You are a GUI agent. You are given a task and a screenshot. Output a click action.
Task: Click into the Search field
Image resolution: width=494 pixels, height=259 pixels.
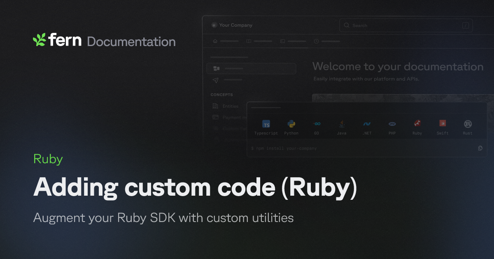click(406, 25)
